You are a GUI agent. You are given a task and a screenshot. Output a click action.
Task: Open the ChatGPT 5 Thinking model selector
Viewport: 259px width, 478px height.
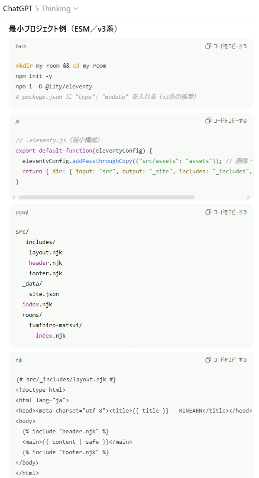pos(41,9)
